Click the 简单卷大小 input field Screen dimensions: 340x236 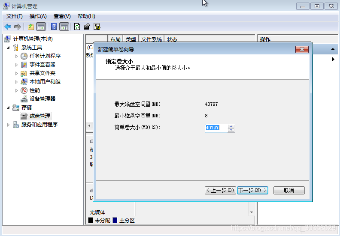tap(216, 128)
